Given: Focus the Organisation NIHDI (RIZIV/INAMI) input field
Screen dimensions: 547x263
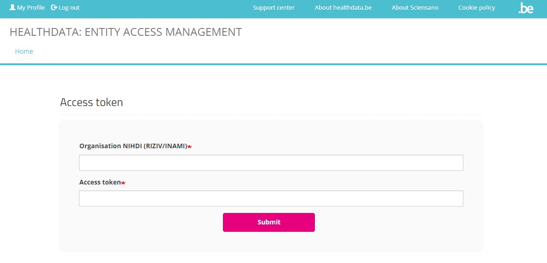Looking at the screenshot, I should point(271,162).
